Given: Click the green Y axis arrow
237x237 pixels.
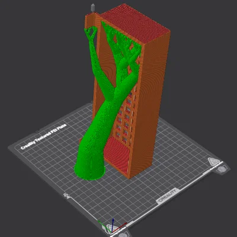Looking at the screenshot, I should point(104,226).
